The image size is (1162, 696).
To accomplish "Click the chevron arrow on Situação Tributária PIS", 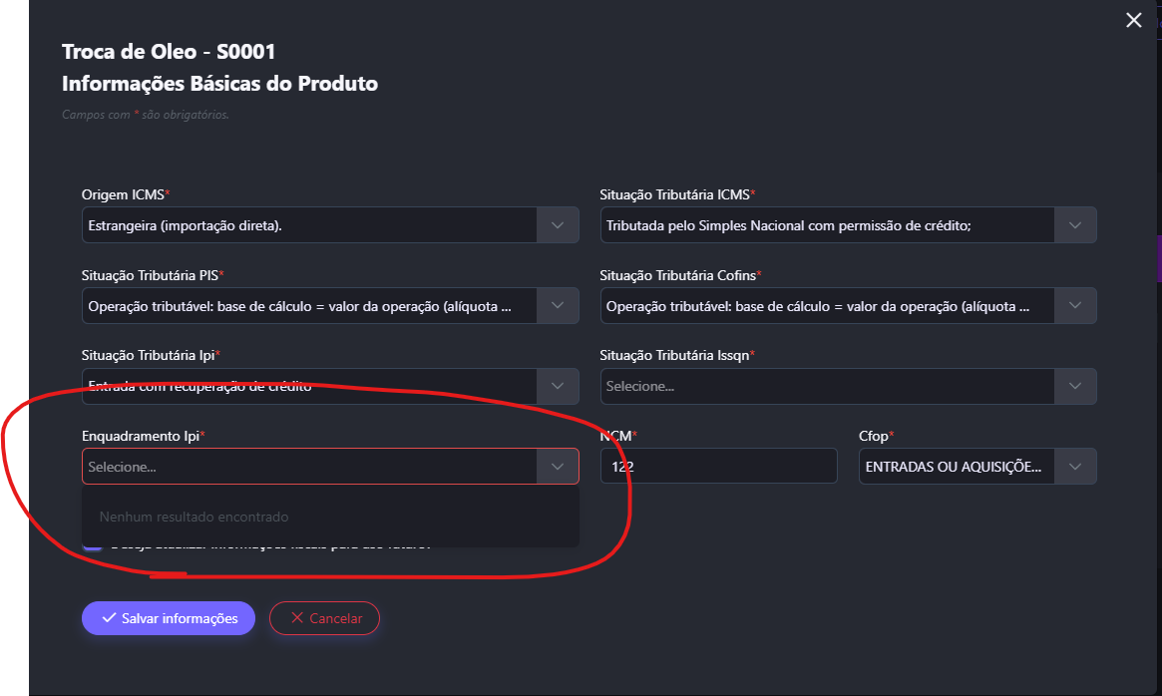I will coord(558,306).
